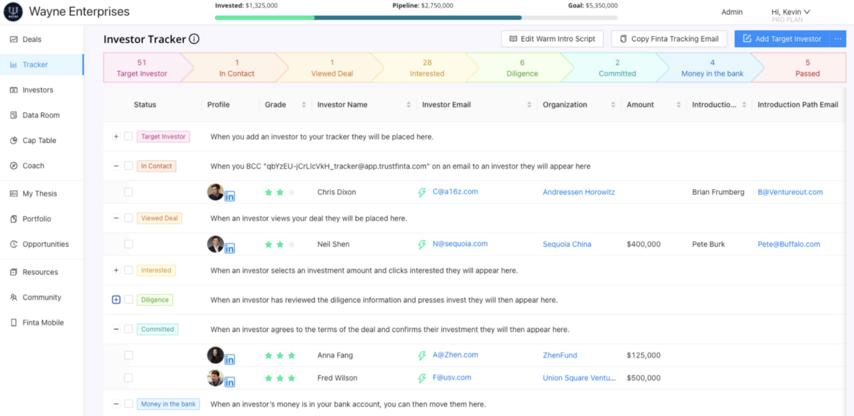Click the B@Ventureout.com email link
The width and height of the screenshot is (854, 416).
coord(790,192)
